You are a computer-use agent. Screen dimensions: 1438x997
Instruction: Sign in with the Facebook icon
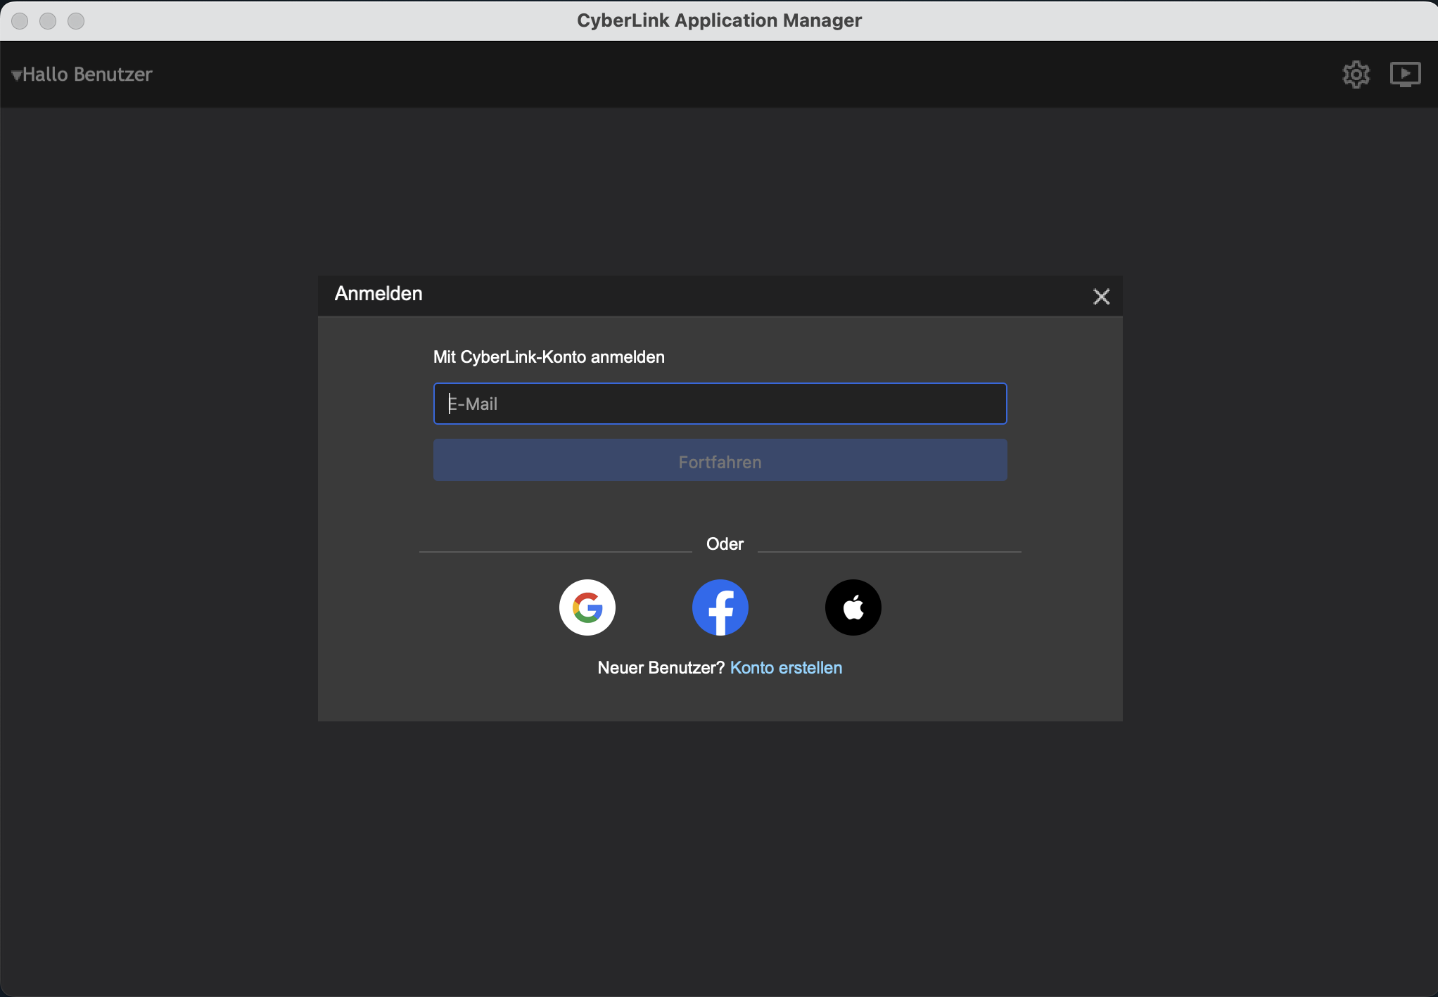tap(720, 607)
